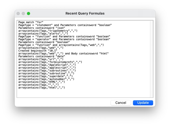Place cursor in Page match "for" line
Image resolution: width=170 pixels, height=126 pixels.
[31, 22]
